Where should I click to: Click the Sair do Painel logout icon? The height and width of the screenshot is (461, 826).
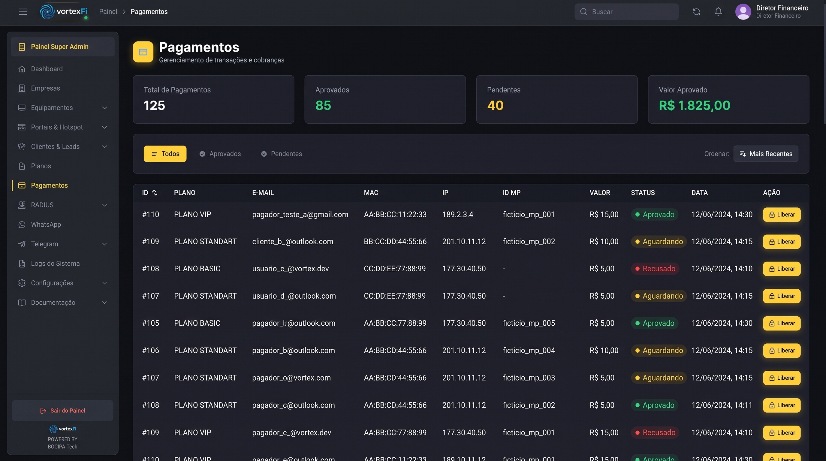tap(43, 411)
